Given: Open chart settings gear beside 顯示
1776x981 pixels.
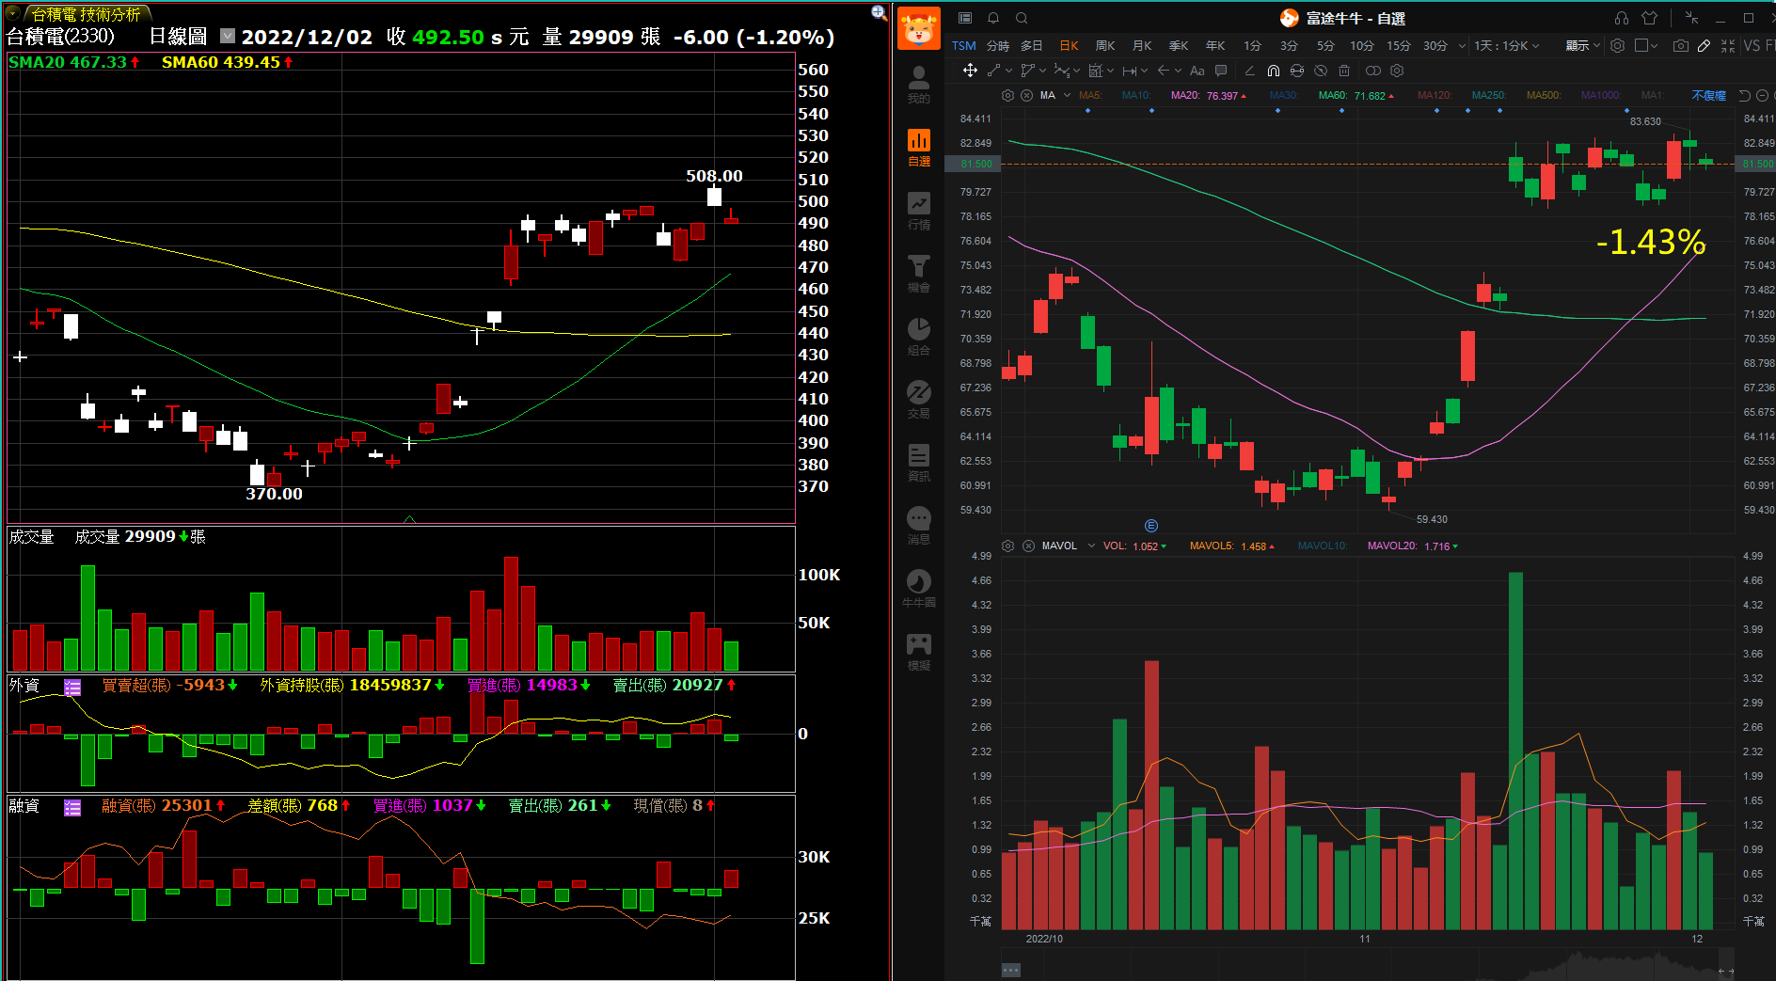Looking at the screenshot, I should point(1618,45).
